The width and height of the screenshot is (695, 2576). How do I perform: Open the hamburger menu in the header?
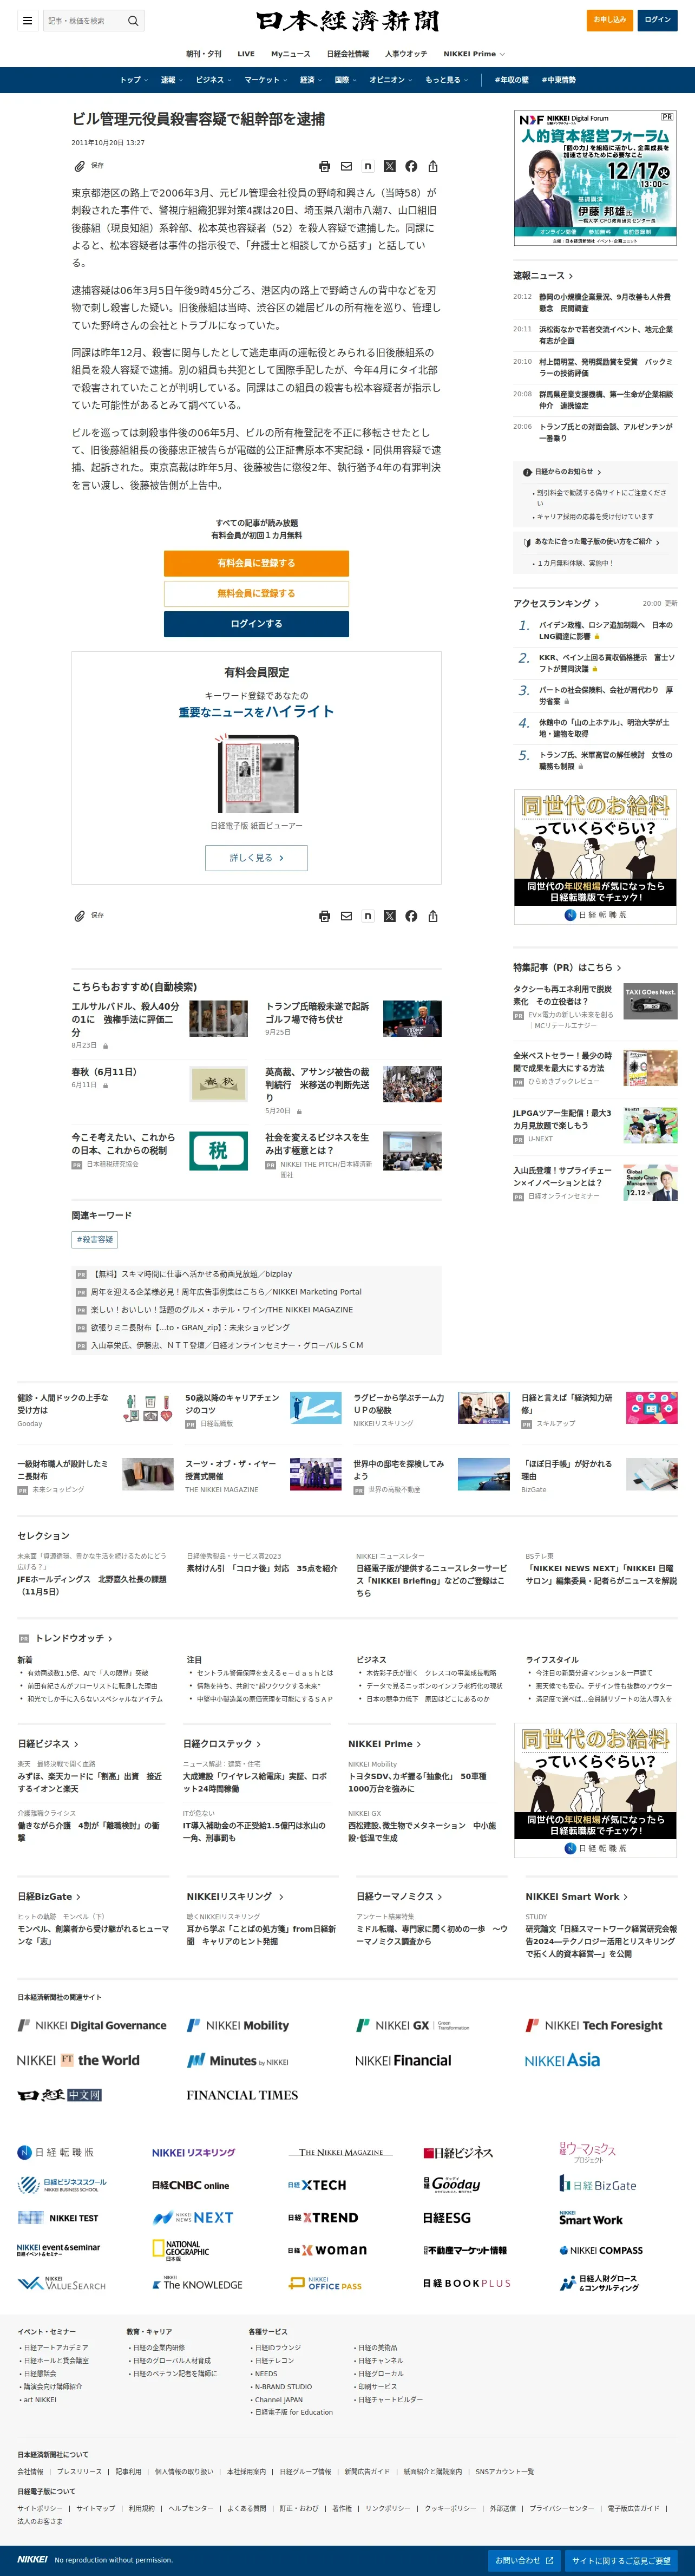coord(27,20)
